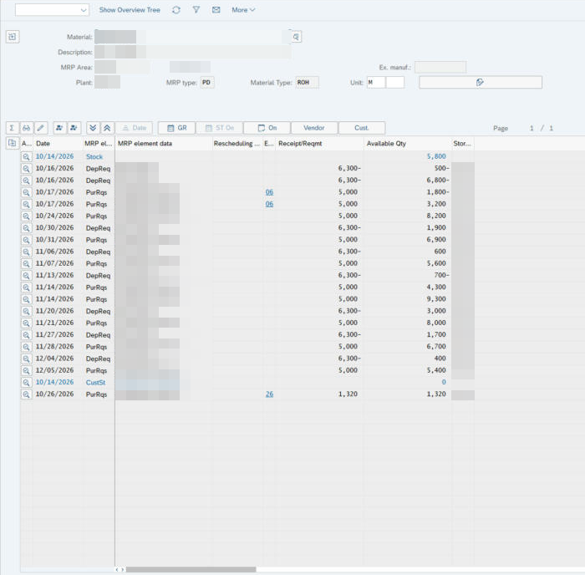Image resolution: width=585 pixels, height=575 pixels.
Task: Open details icon for 10/31/2026 PurRqs row
Action: point(26,240)
